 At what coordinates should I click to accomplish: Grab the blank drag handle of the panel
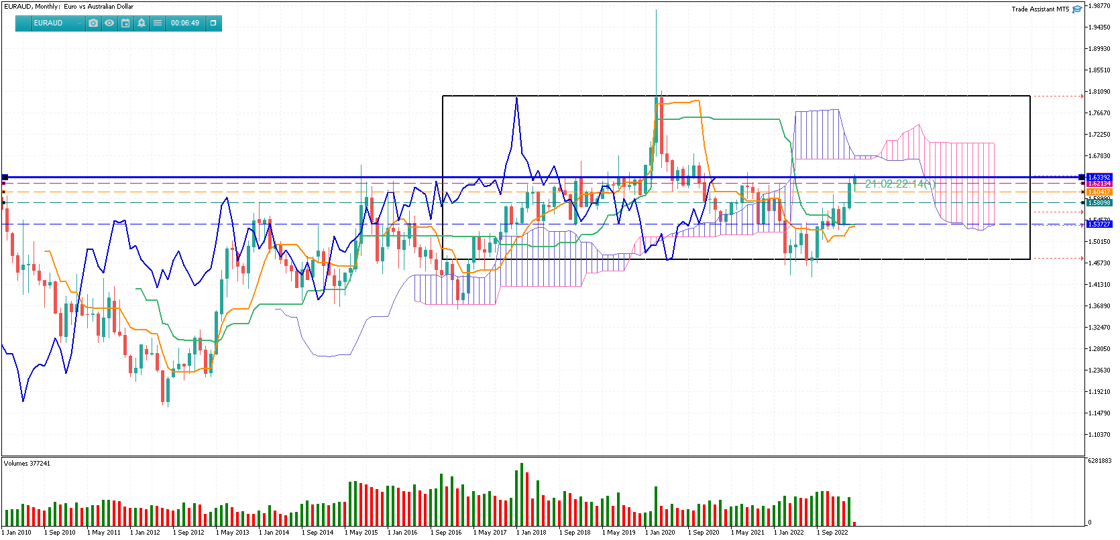coord(23,23)
